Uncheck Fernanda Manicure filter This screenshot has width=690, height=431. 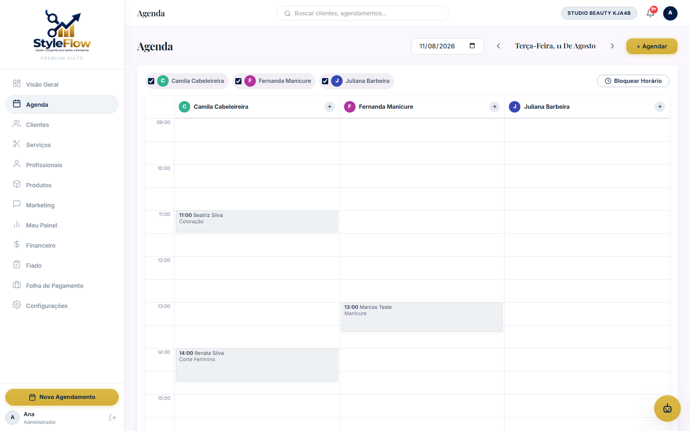(238, 81)
